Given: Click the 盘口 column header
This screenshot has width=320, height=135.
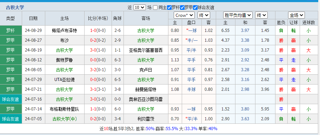Looking at the screenshot, I should tap(192, 22).
